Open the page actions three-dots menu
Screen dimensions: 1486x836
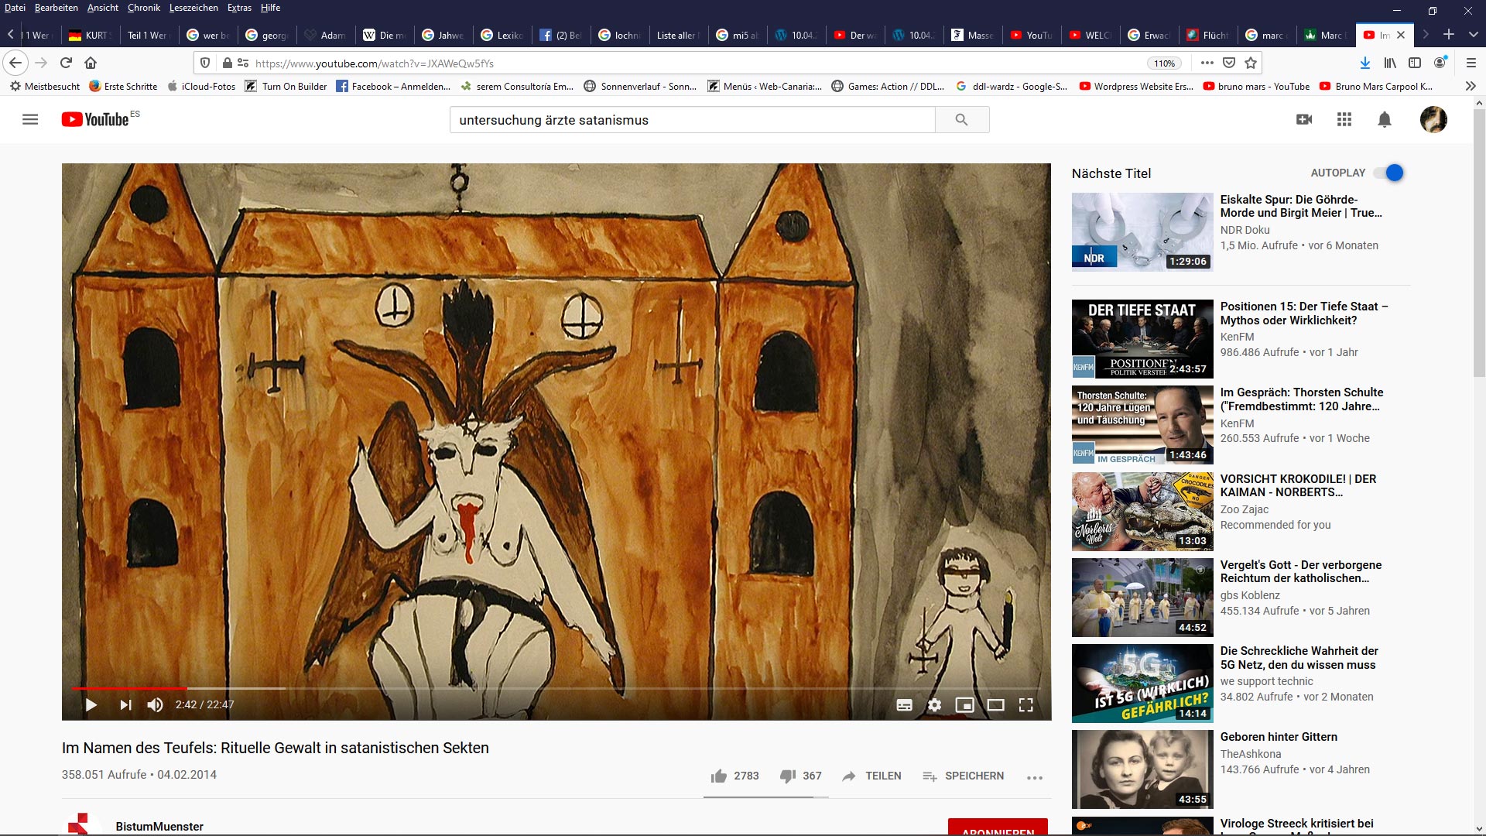[x=1207, y=63]
